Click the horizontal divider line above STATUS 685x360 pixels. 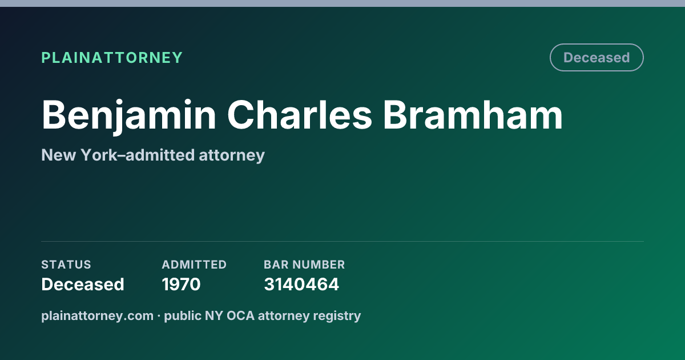342,241
